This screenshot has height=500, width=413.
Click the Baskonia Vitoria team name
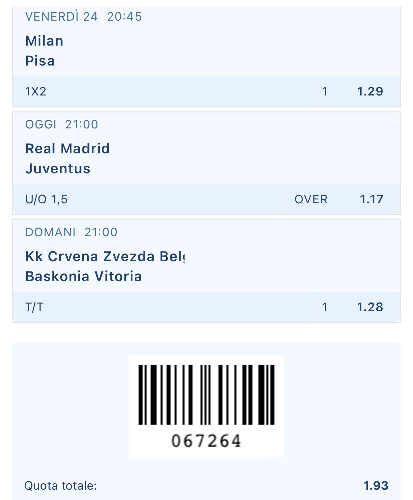(x=83, y=276)
